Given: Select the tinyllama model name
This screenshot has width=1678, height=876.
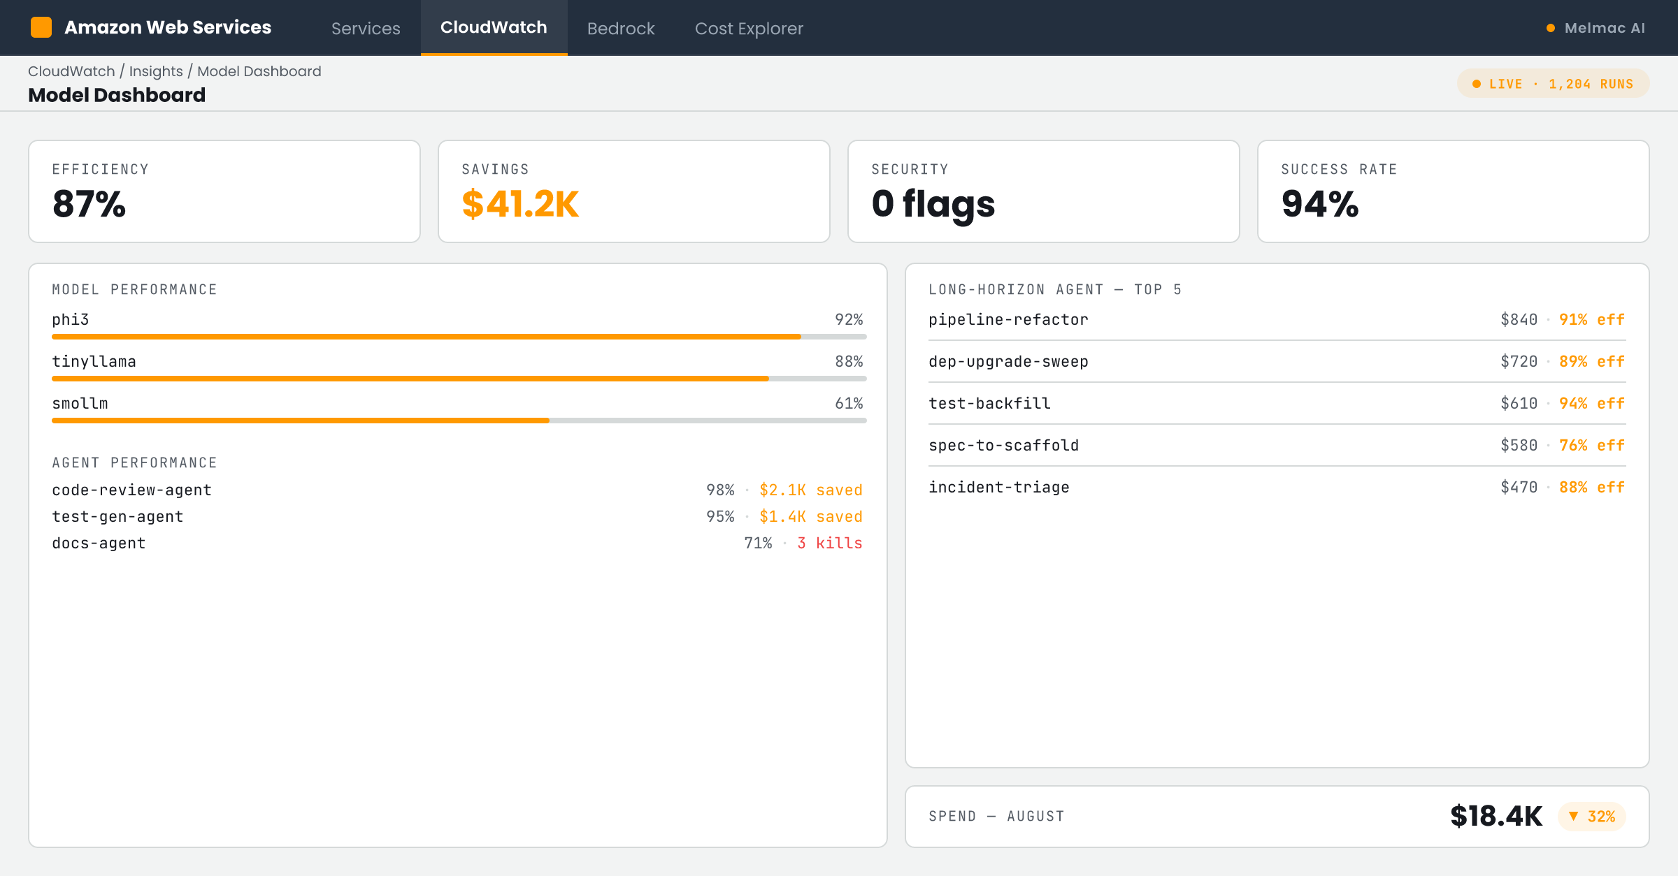Looking at the screenshot, I should pos(94,362).
